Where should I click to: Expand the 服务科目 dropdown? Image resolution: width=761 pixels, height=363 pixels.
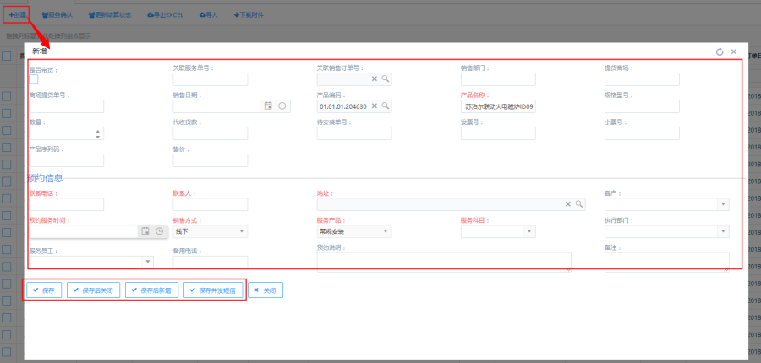pos(529,230)
